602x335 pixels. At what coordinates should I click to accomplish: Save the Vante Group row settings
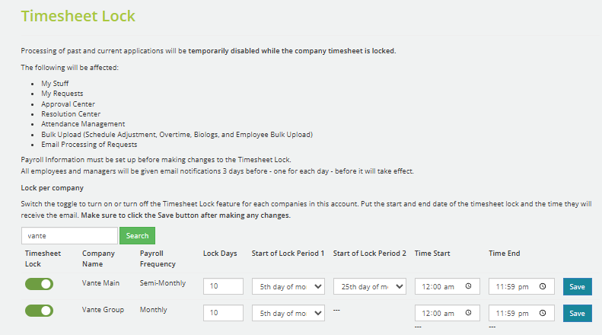(577, 313)
